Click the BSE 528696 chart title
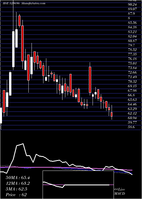 pos(11,3)
